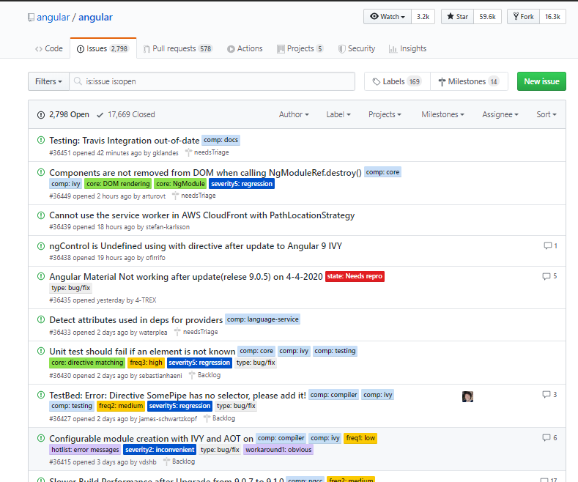This screenshot has height=482, width=578.
Task: Click the angular organization link
Action: pyautogui.click(x=53, y=18)
